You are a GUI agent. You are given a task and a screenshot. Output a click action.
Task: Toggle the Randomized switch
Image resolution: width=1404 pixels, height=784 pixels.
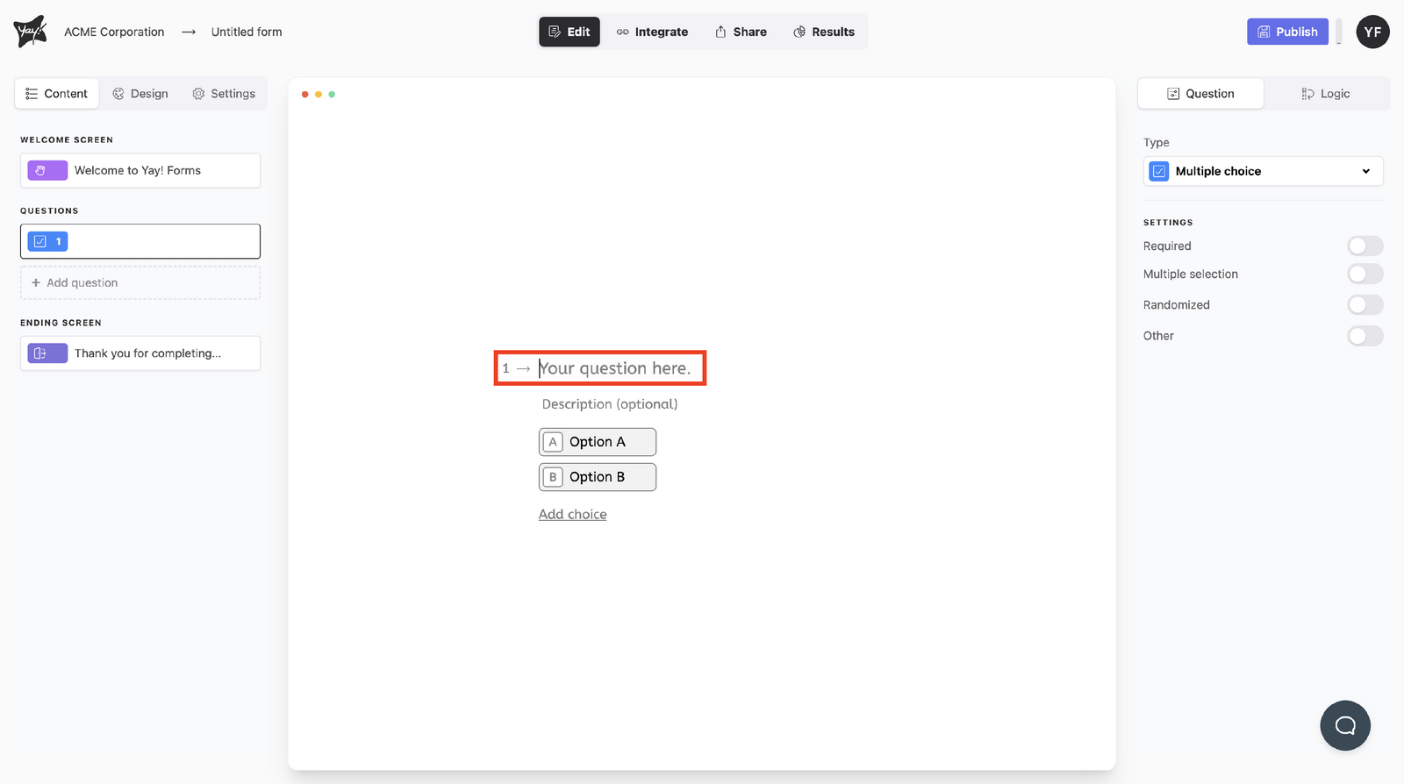tap(1365, 305)
